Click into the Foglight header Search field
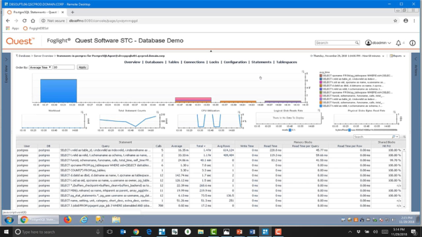The image size is (422, 237). 334,43
